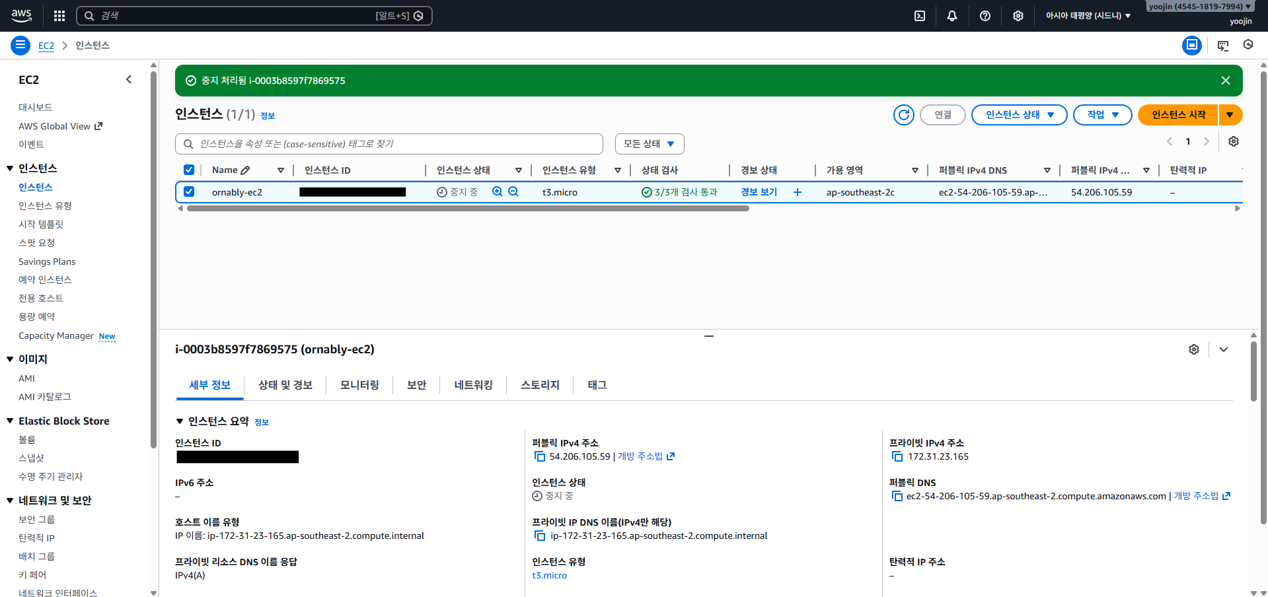This screenshot has width=1268, height=597.
Task: Copy the private IPv4 address 172.31.23.165
Action: (x=897, y=456)
